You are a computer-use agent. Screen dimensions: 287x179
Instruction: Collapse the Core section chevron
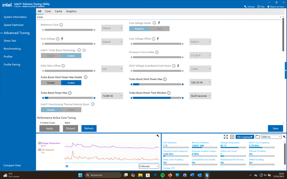pos(281,17)
